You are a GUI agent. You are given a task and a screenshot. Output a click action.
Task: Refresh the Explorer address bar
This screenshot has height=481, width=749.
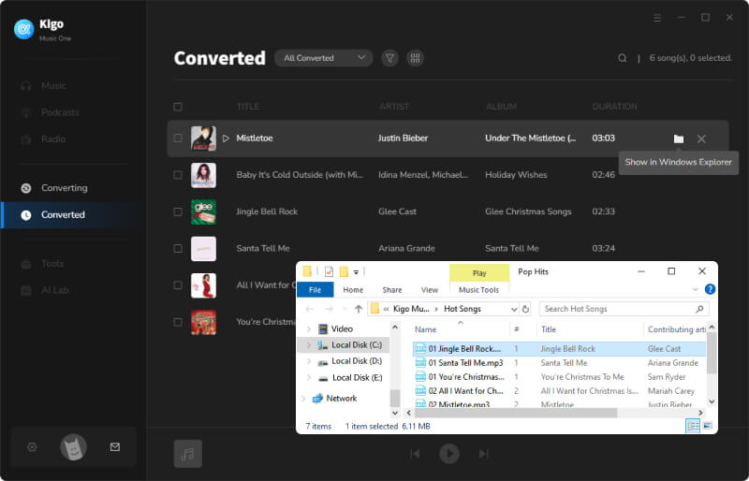click(525, 309)
